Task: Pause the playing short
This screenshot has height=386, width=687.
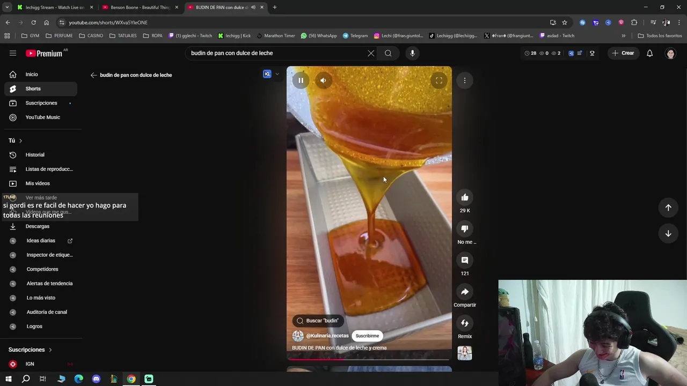Action: (x=301, y=80)
